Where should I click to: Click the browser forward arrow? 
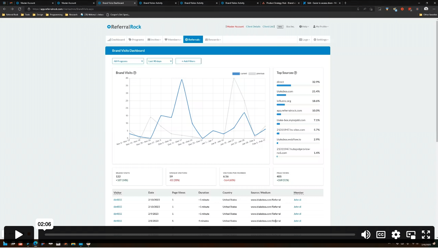pos(12,9)
